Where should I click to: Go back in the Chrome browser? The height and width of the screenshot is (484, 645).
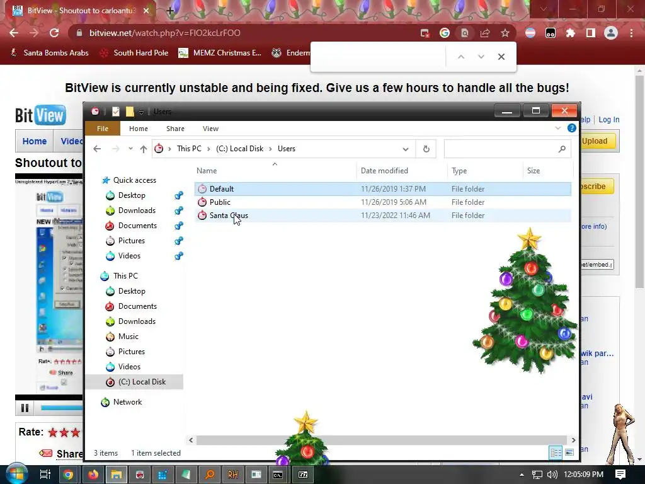point(14,33)
